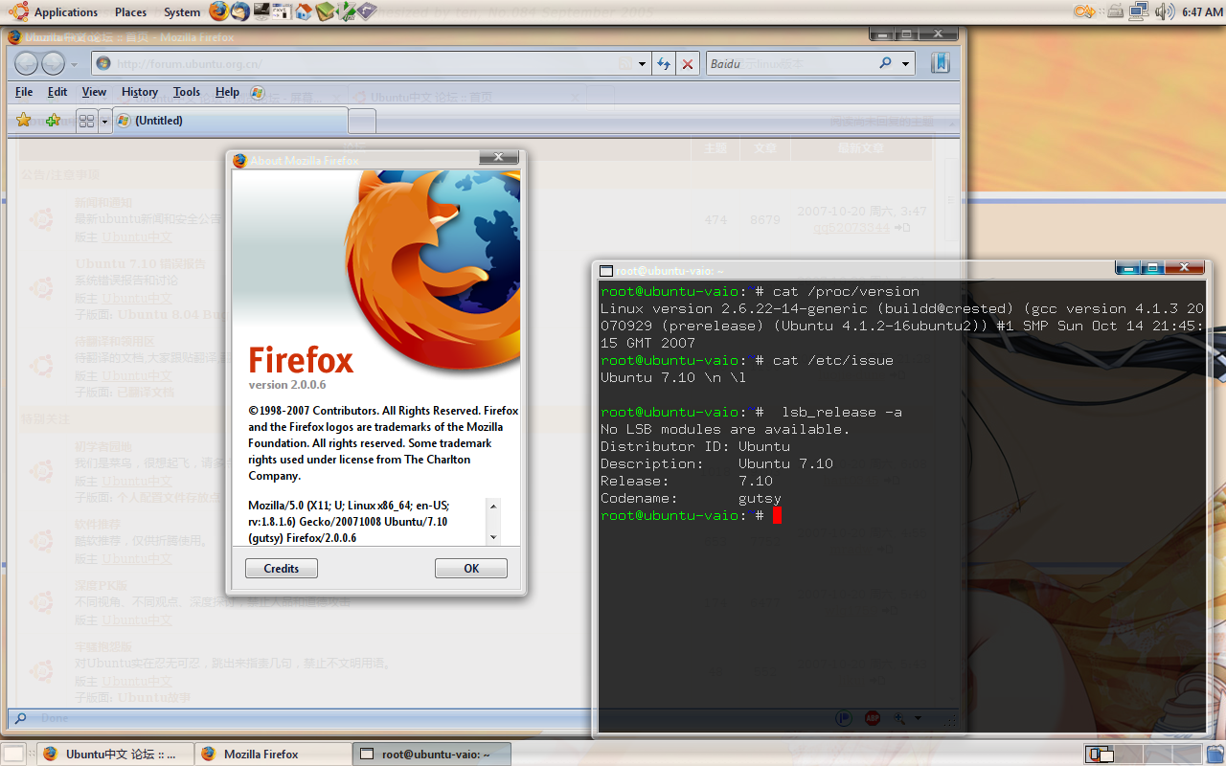Open the Places menu
The image size is (1226, 766).
click(x=130, y=11)
